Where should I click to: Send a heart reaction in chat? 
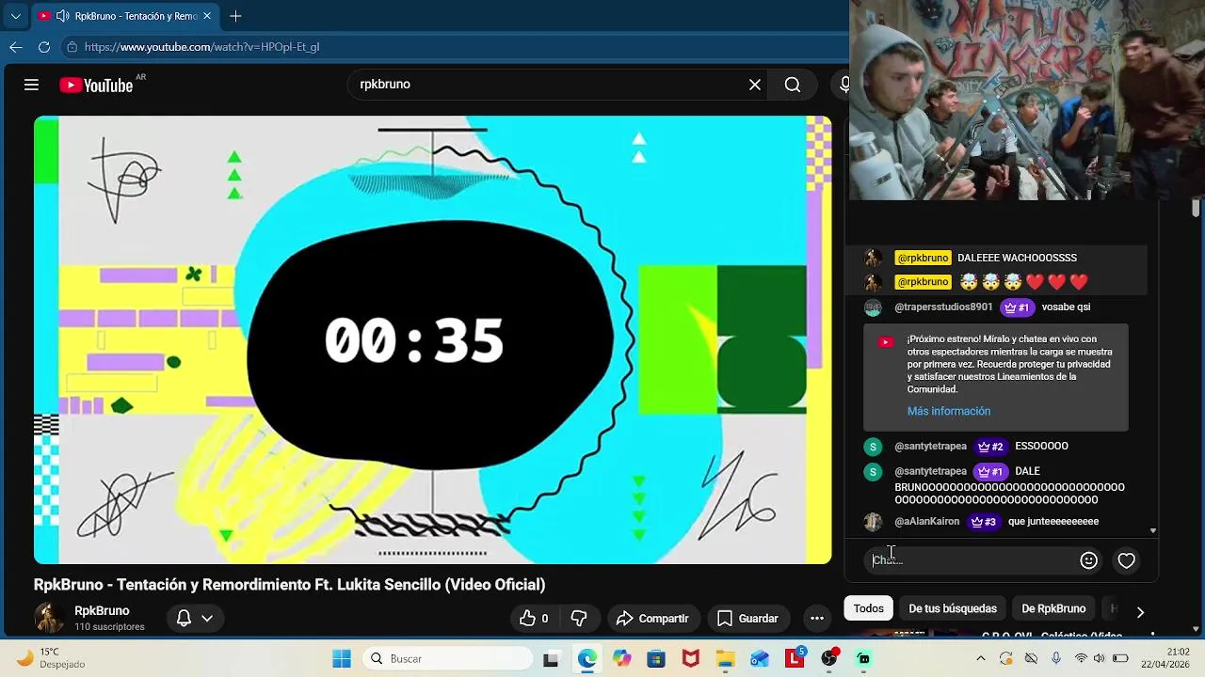tap(1126, 560)
